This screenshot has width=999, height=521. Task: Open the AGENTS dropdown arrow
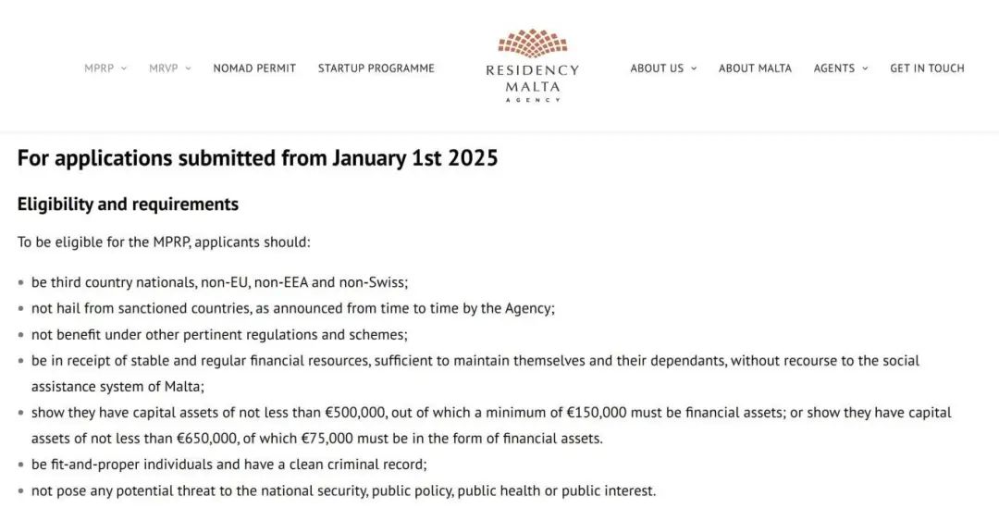865,68
